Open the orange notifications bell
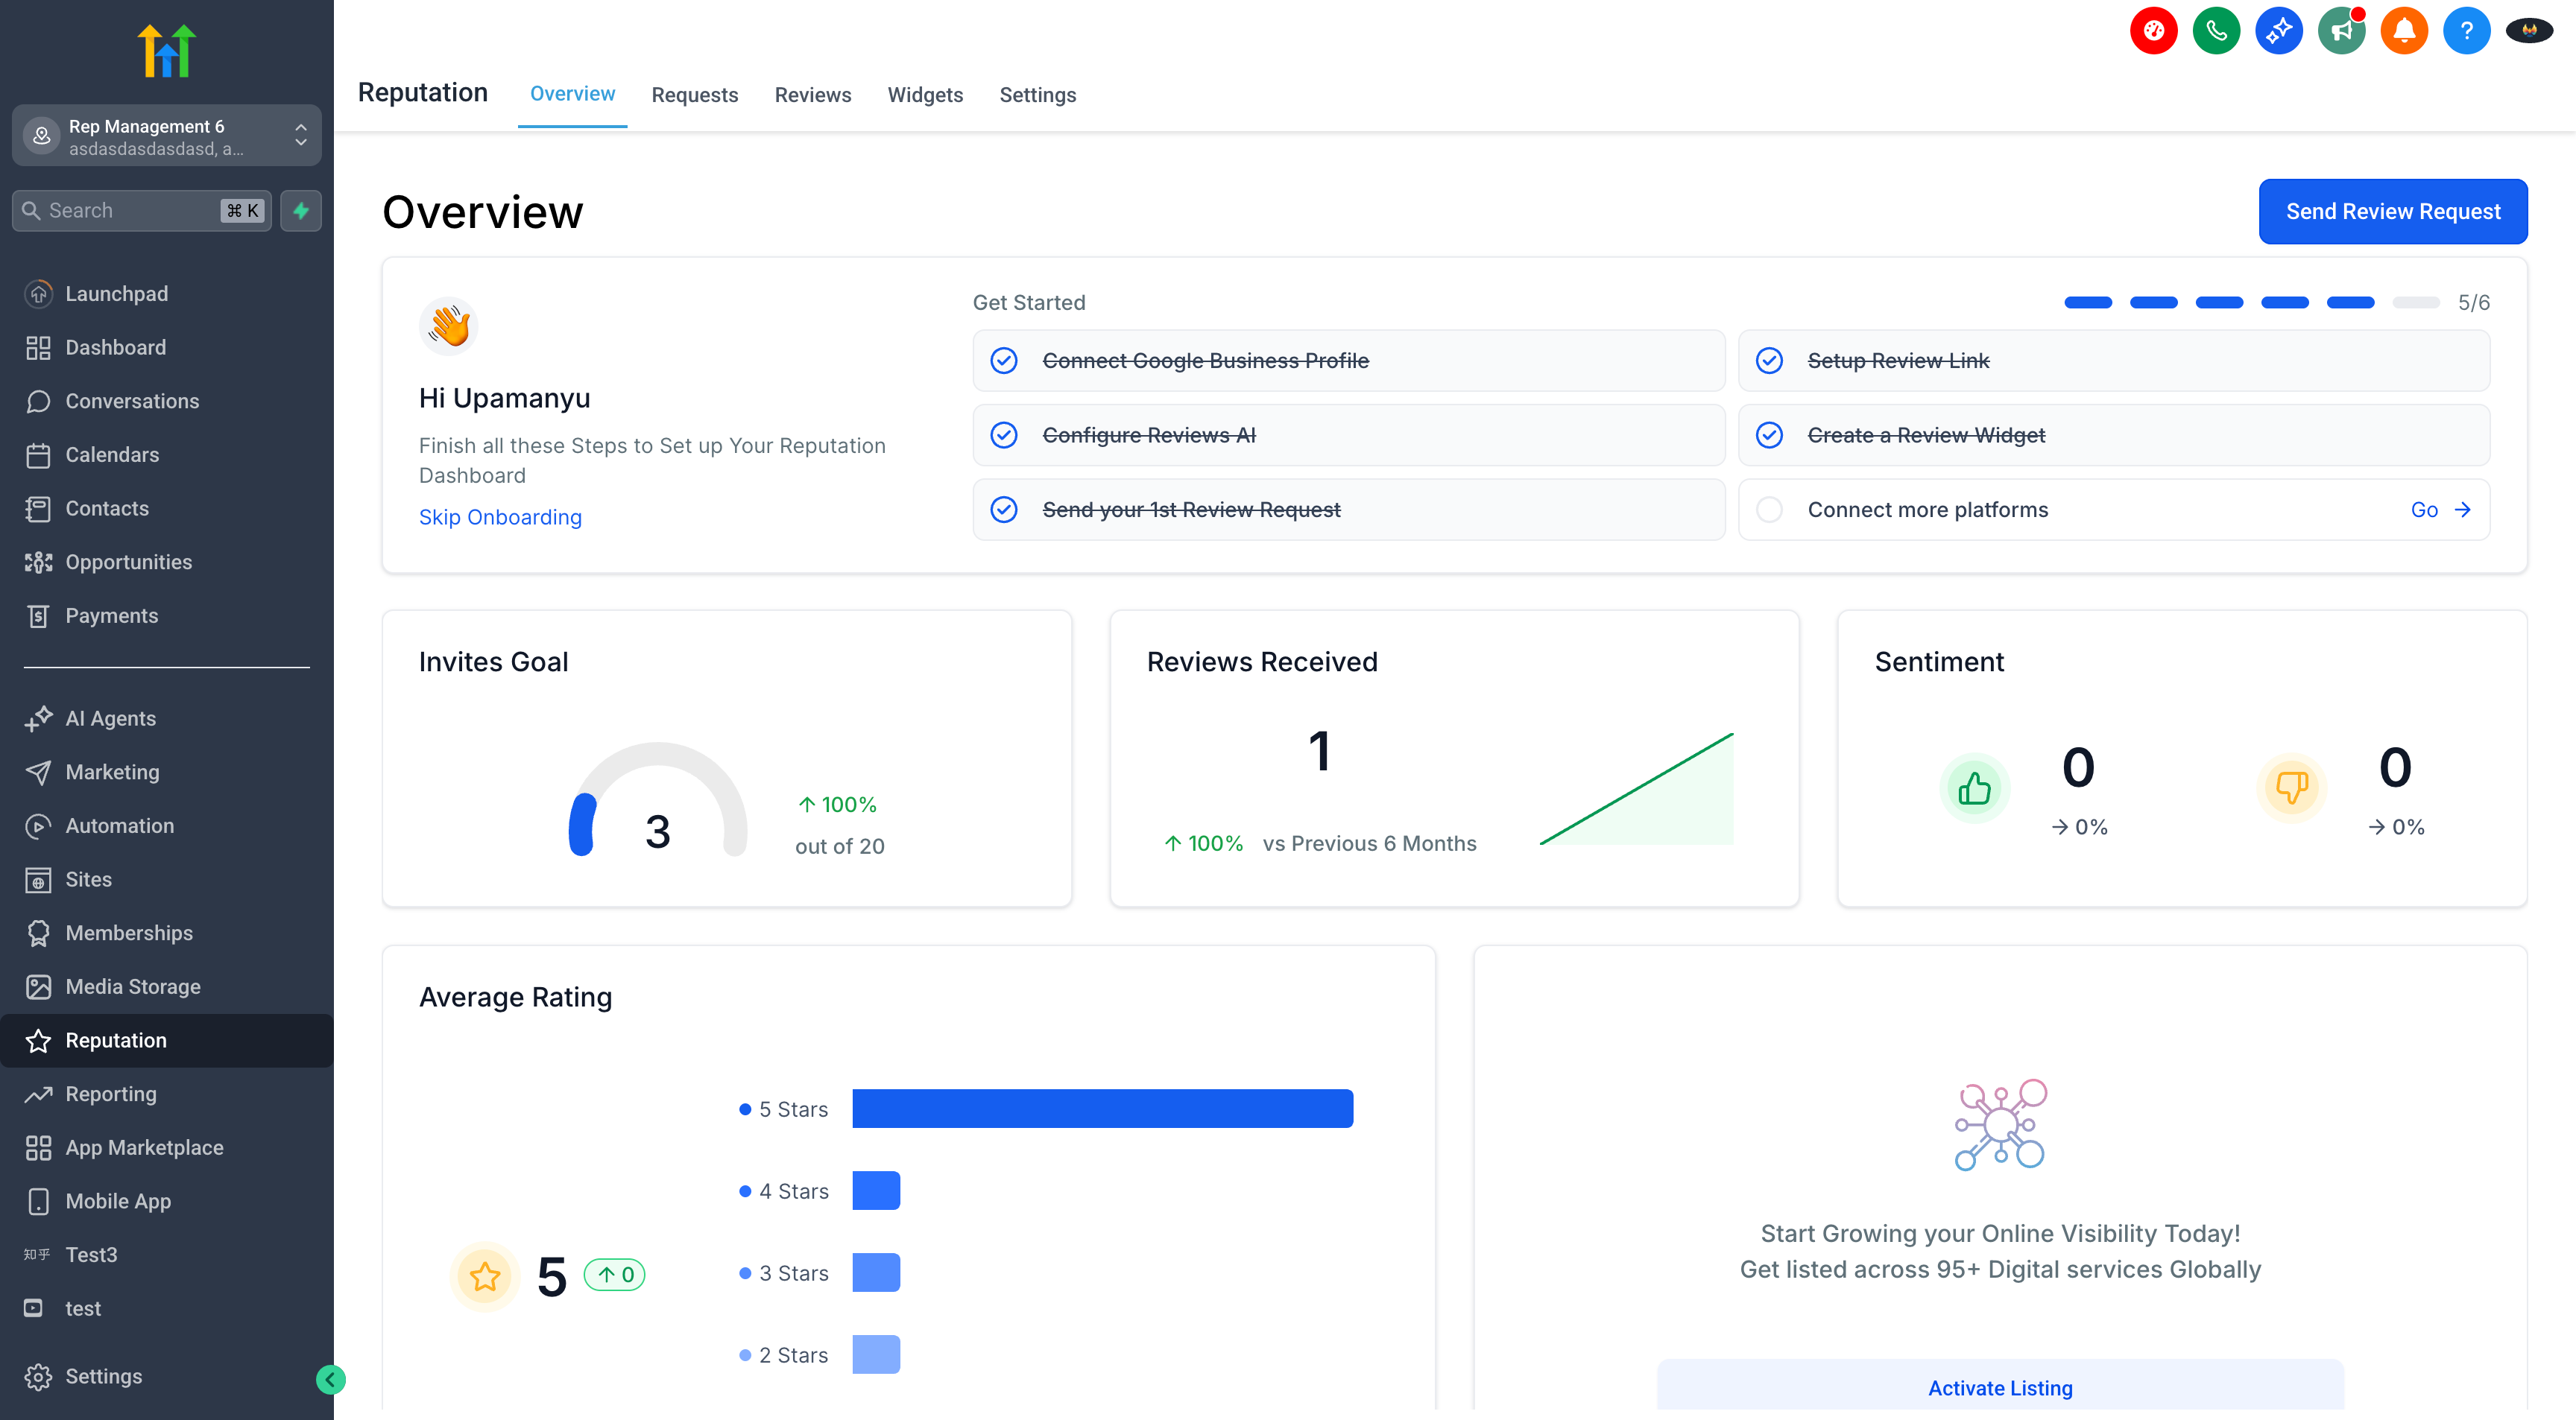The width and height of the screenshot is (2576, 1420). click(2404, 31)
